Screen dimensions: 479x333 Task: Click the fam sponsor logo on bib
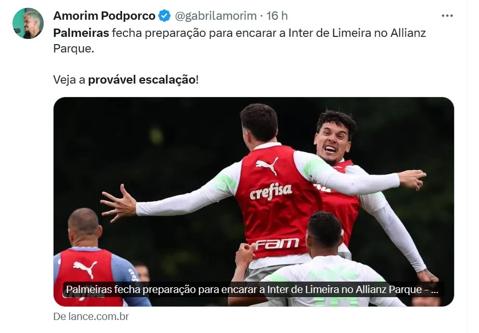pos(277,244)
